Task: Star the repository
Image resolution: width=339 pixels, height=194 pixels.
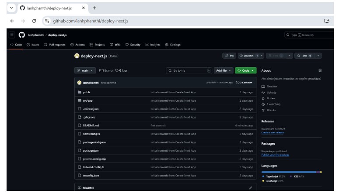Action: [x=304, y=56]
